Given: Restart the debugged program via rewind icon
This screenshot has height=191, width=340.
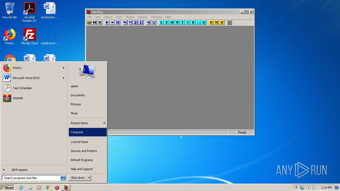Looking at the screenshot, I should (95, 23).
